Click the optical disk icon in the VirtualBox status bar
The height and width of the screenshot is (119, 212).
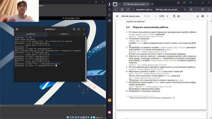pos(70,118)
